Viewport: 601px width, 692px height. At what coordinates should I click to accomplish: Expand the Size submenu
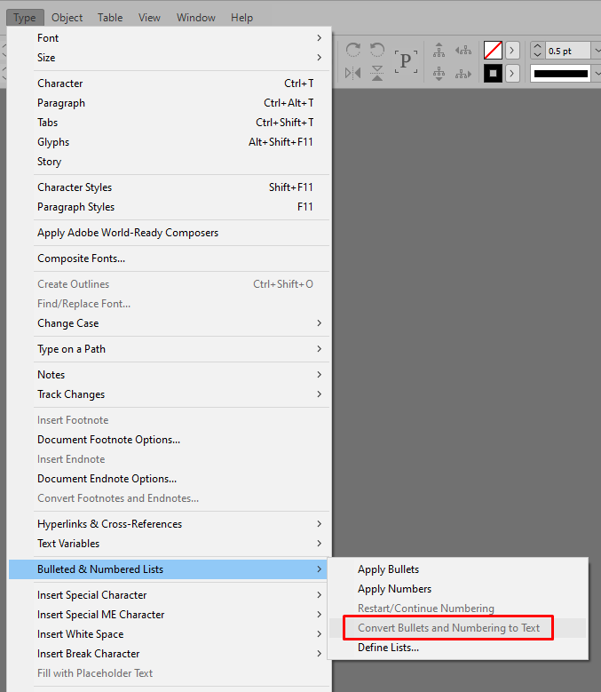(170, 58)
